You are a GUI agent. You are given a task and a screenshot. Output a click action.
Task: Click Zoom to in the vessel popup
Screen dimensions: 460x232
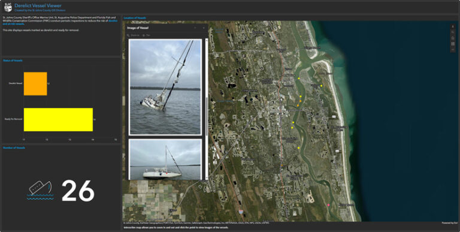[133, 35]
